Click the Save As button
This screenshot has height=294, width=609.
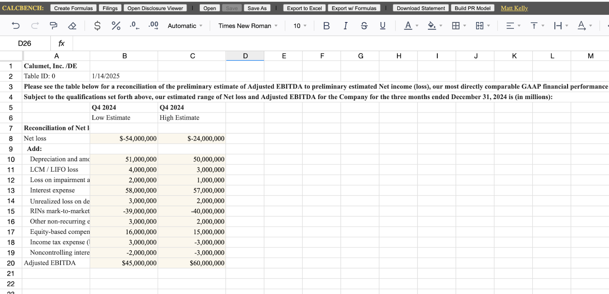pos(257,8)
